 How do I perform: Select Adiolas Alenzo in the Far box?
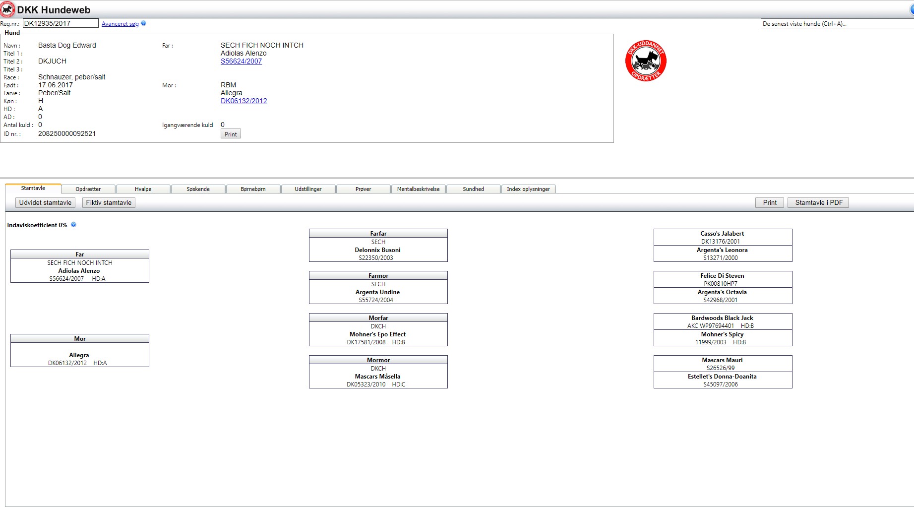pos(79,271)
